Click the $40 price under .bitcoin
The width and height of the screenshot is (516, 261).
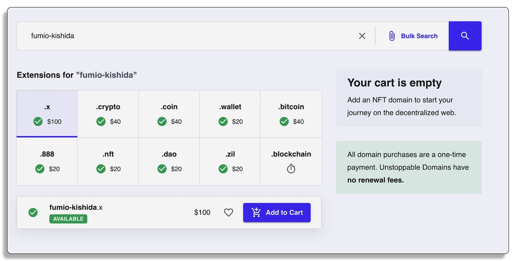(299, 122)
